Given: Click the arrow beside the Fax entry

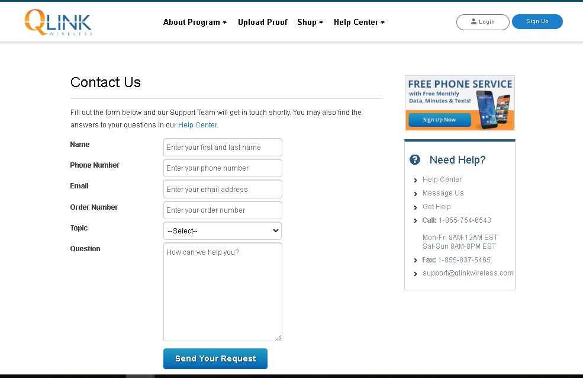Looking at the screenshot, I should tap(415, 260).
